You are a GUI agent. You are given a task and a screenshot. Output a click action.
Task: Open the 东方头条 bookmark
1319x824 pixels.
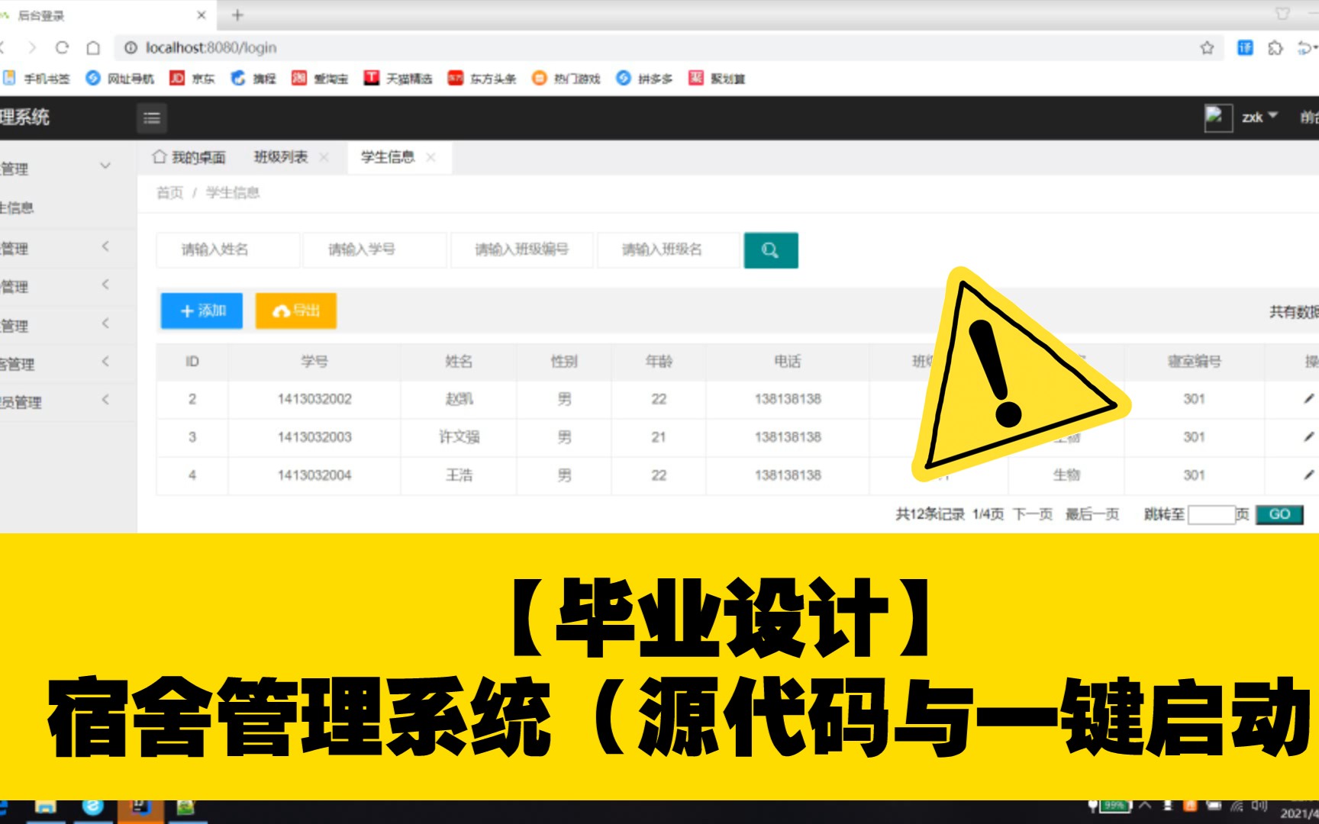click(x=482, y=78)
